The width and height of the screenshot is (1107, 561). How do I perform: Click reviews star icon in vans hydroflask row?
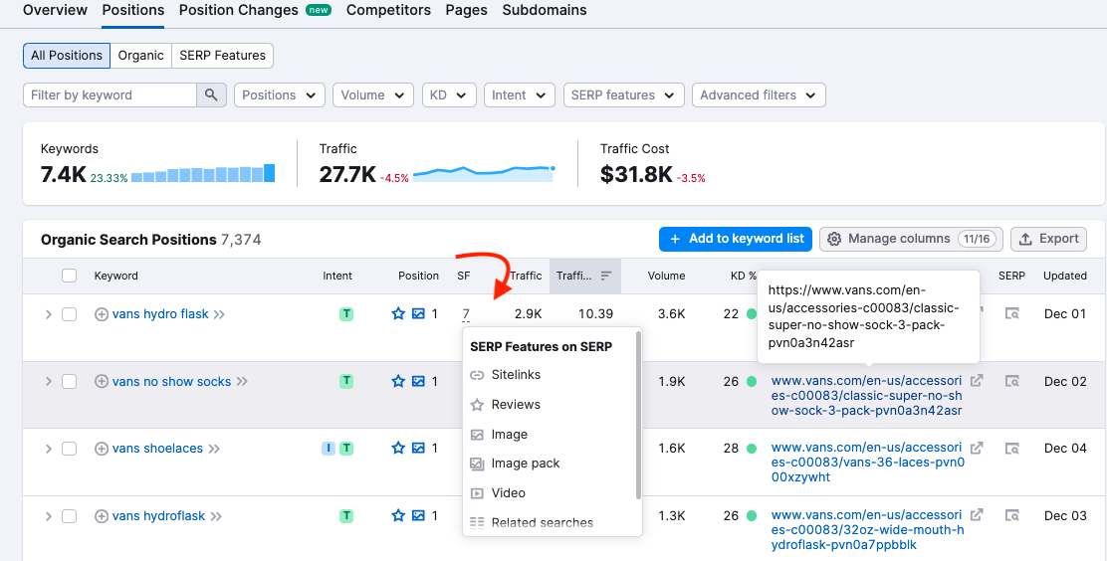(x=398, y=515)
